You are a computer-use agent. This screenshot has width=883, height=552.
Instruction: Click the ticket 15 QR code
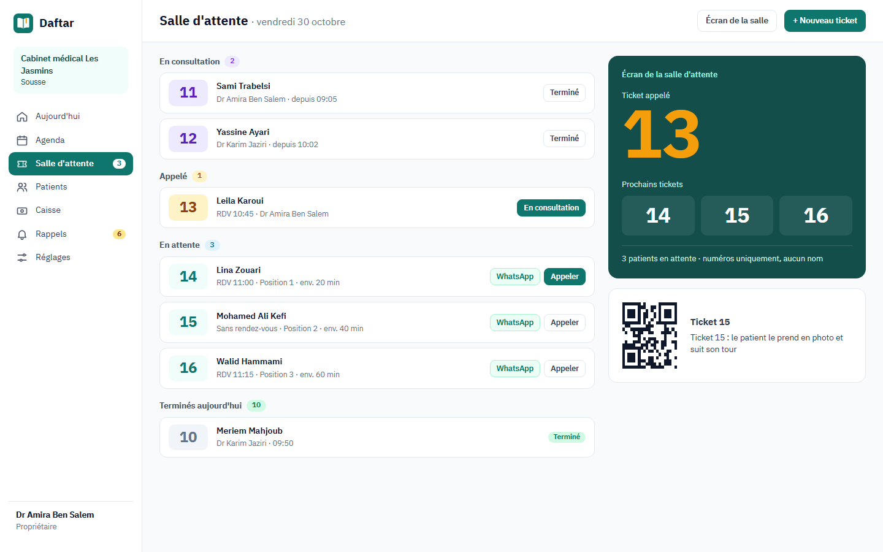click(x=649, y=335)
